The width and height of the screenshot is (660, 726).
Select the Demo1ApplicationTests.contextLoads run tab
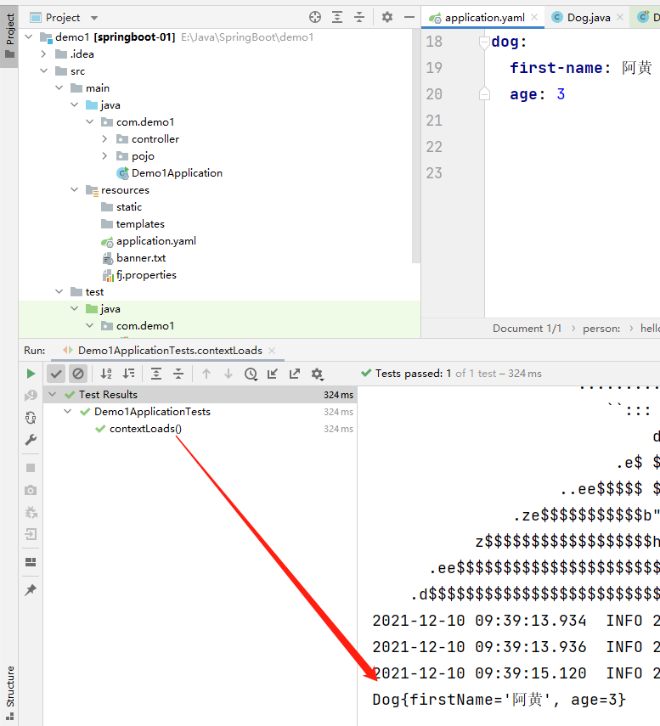coord(170,351)
